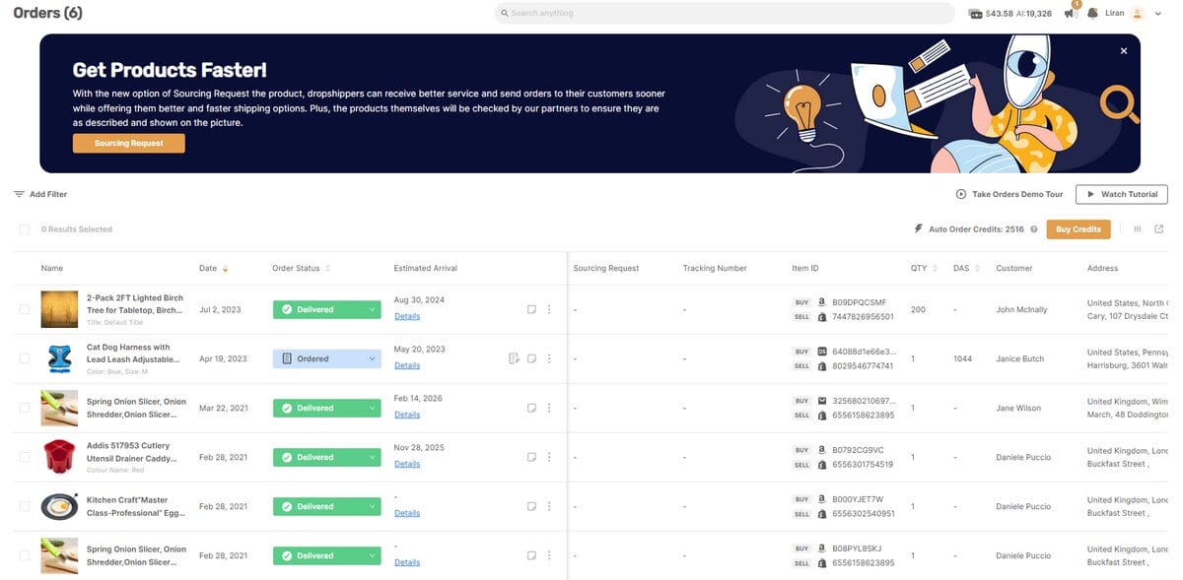Open Watch Tutorial
Screen dimensions: 1183x580
[1121, 194]
